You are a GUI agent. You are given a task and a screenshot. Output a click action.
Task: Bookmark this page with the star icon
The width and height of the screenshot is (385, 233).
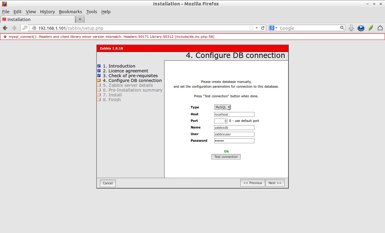(251, 28)
